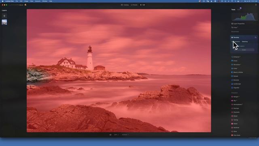Open the Actions dropdown below the image
The image size is (259, 146).
pyautogui.click(x=125, y=135)
